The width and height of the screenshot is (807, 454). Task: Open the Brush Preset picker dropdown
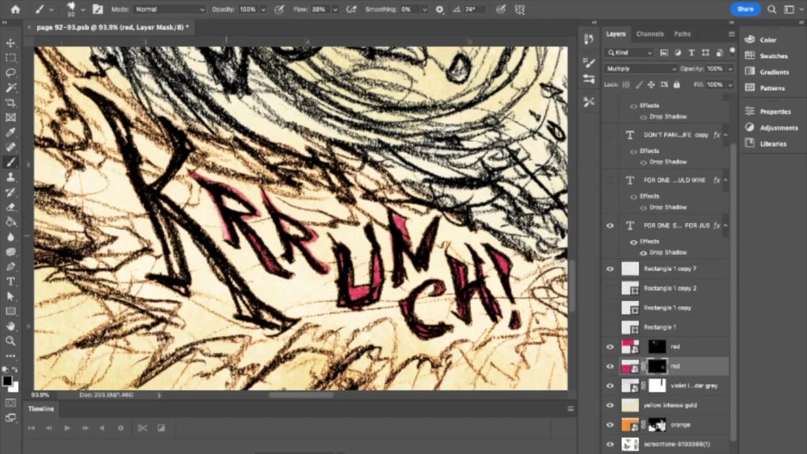[82, 9]
